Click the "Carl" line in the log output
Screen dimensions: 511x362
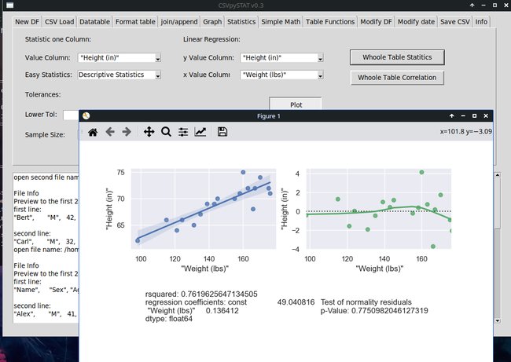[46, 242]
